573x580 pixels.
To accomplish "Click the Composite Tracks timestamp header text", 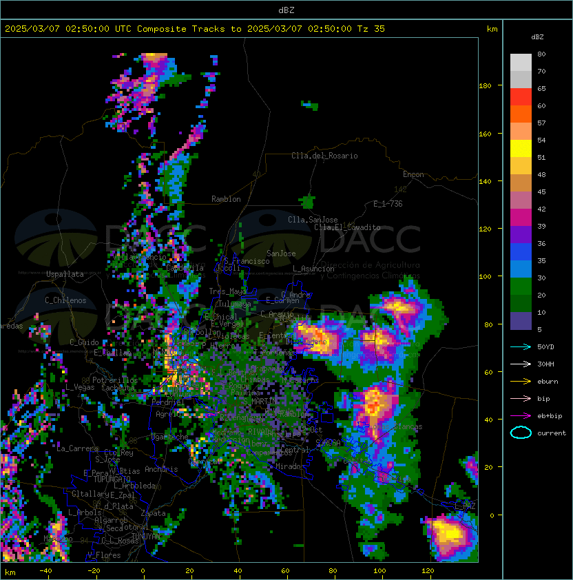I will tap(195, 29).
